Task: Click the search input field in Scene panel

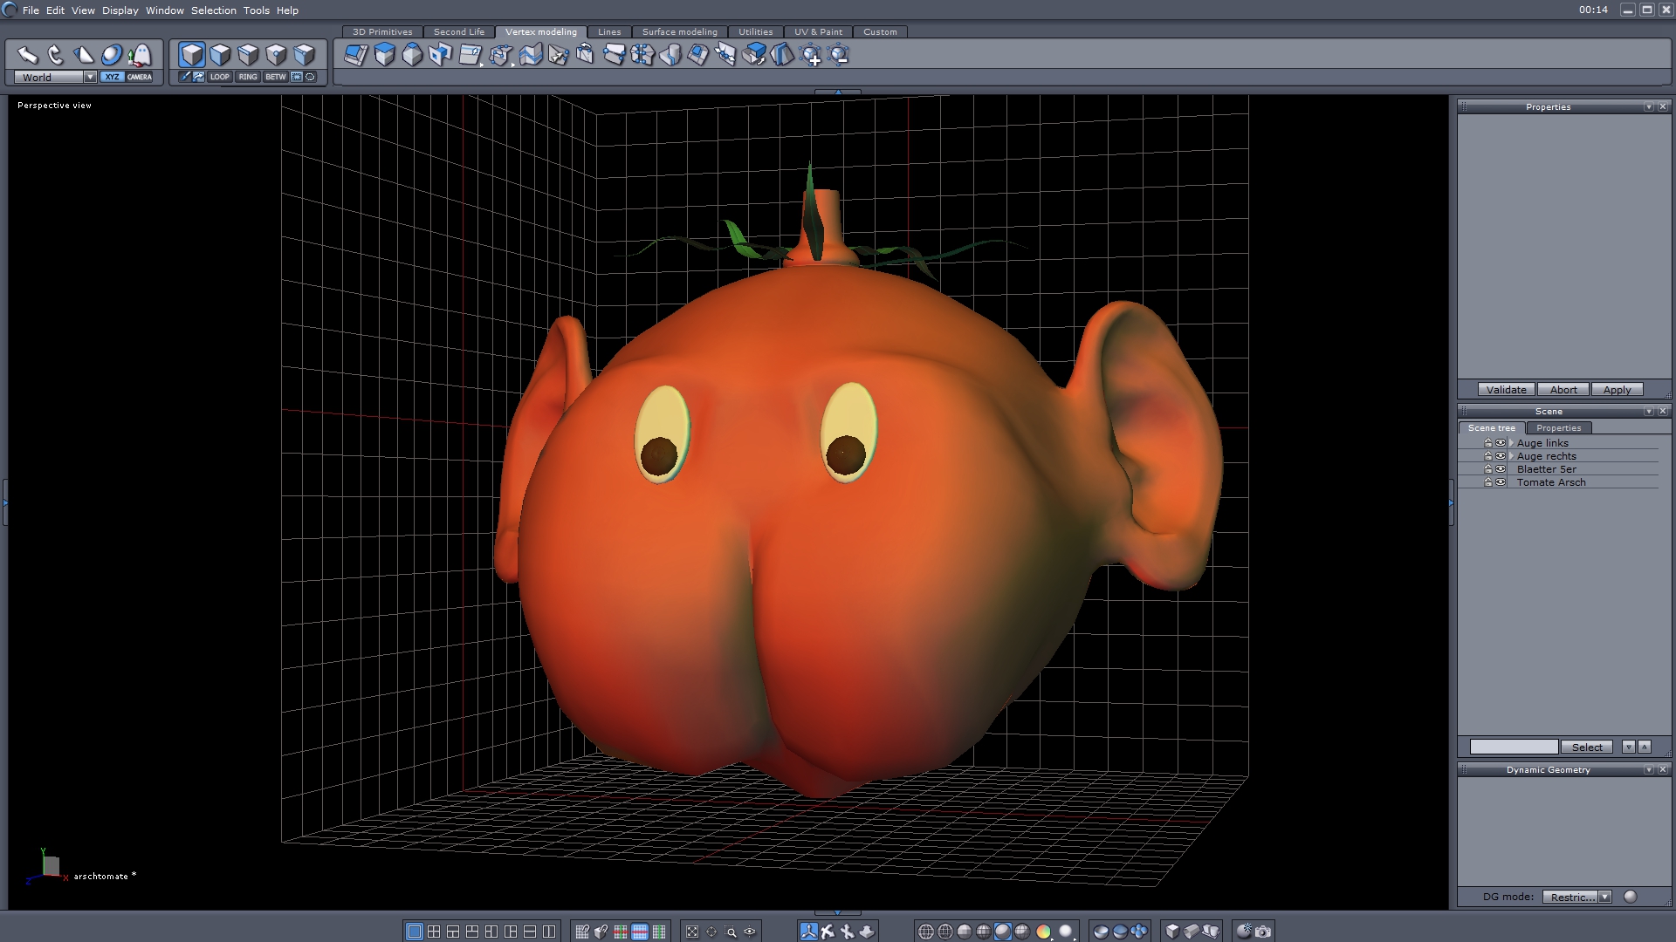Action: pyautogui.click(x=1513, y=747)
